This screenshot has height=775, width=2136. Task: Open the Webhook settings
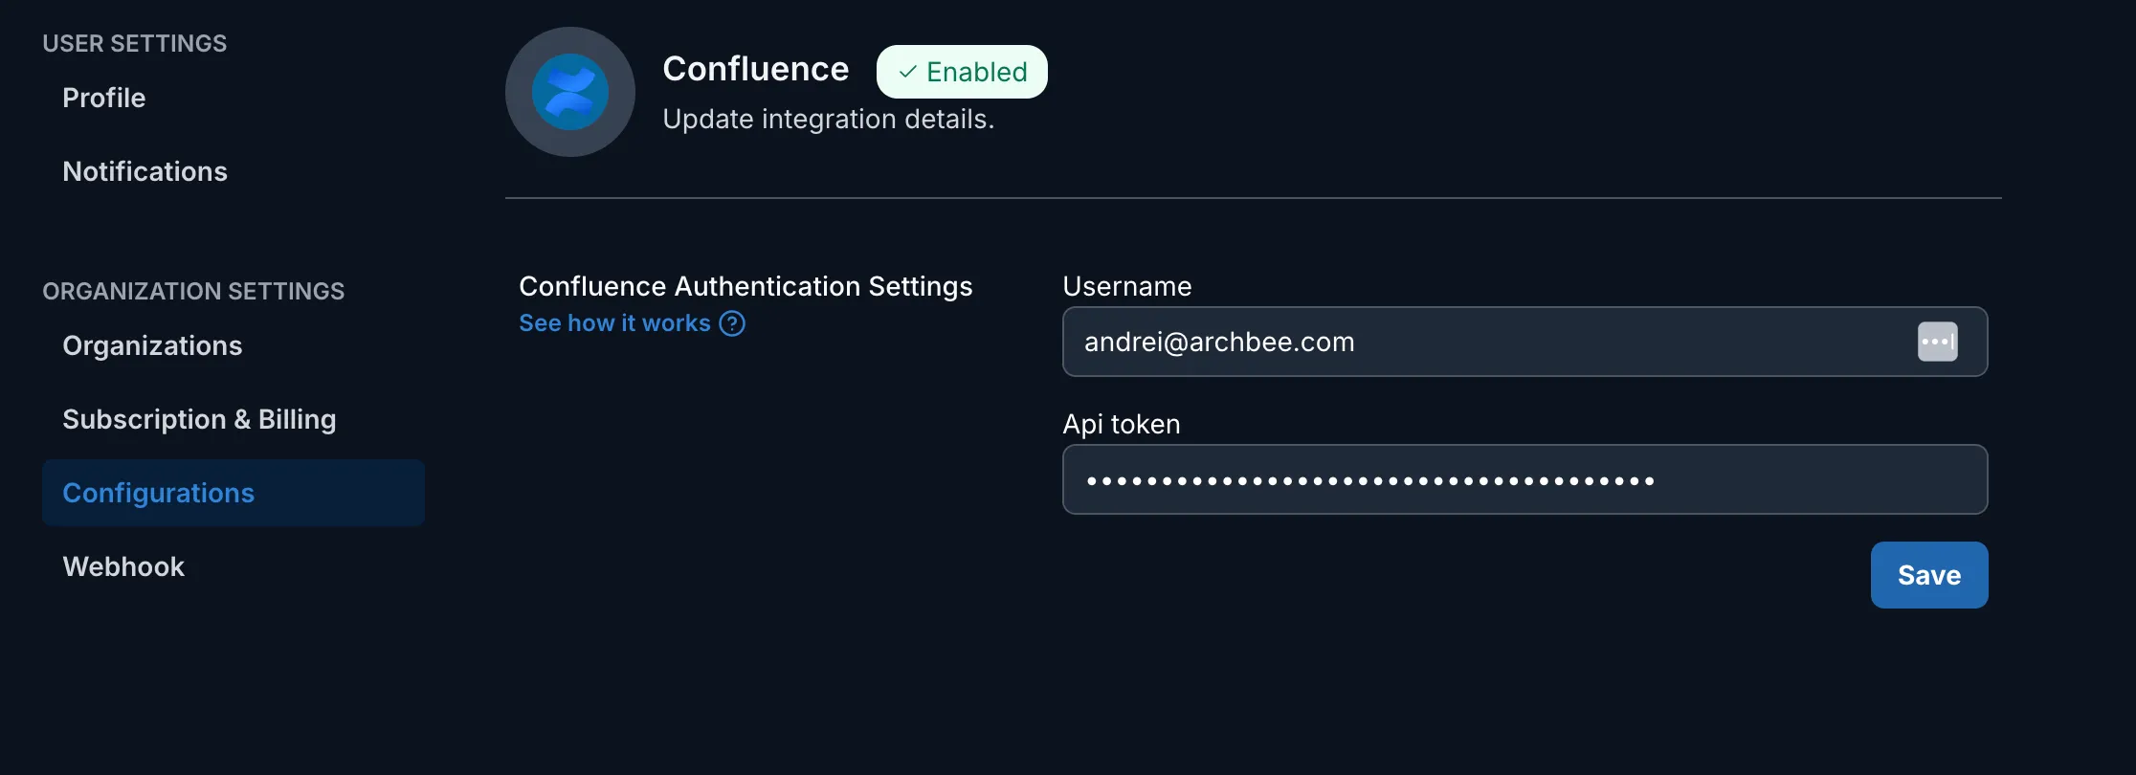123,566
